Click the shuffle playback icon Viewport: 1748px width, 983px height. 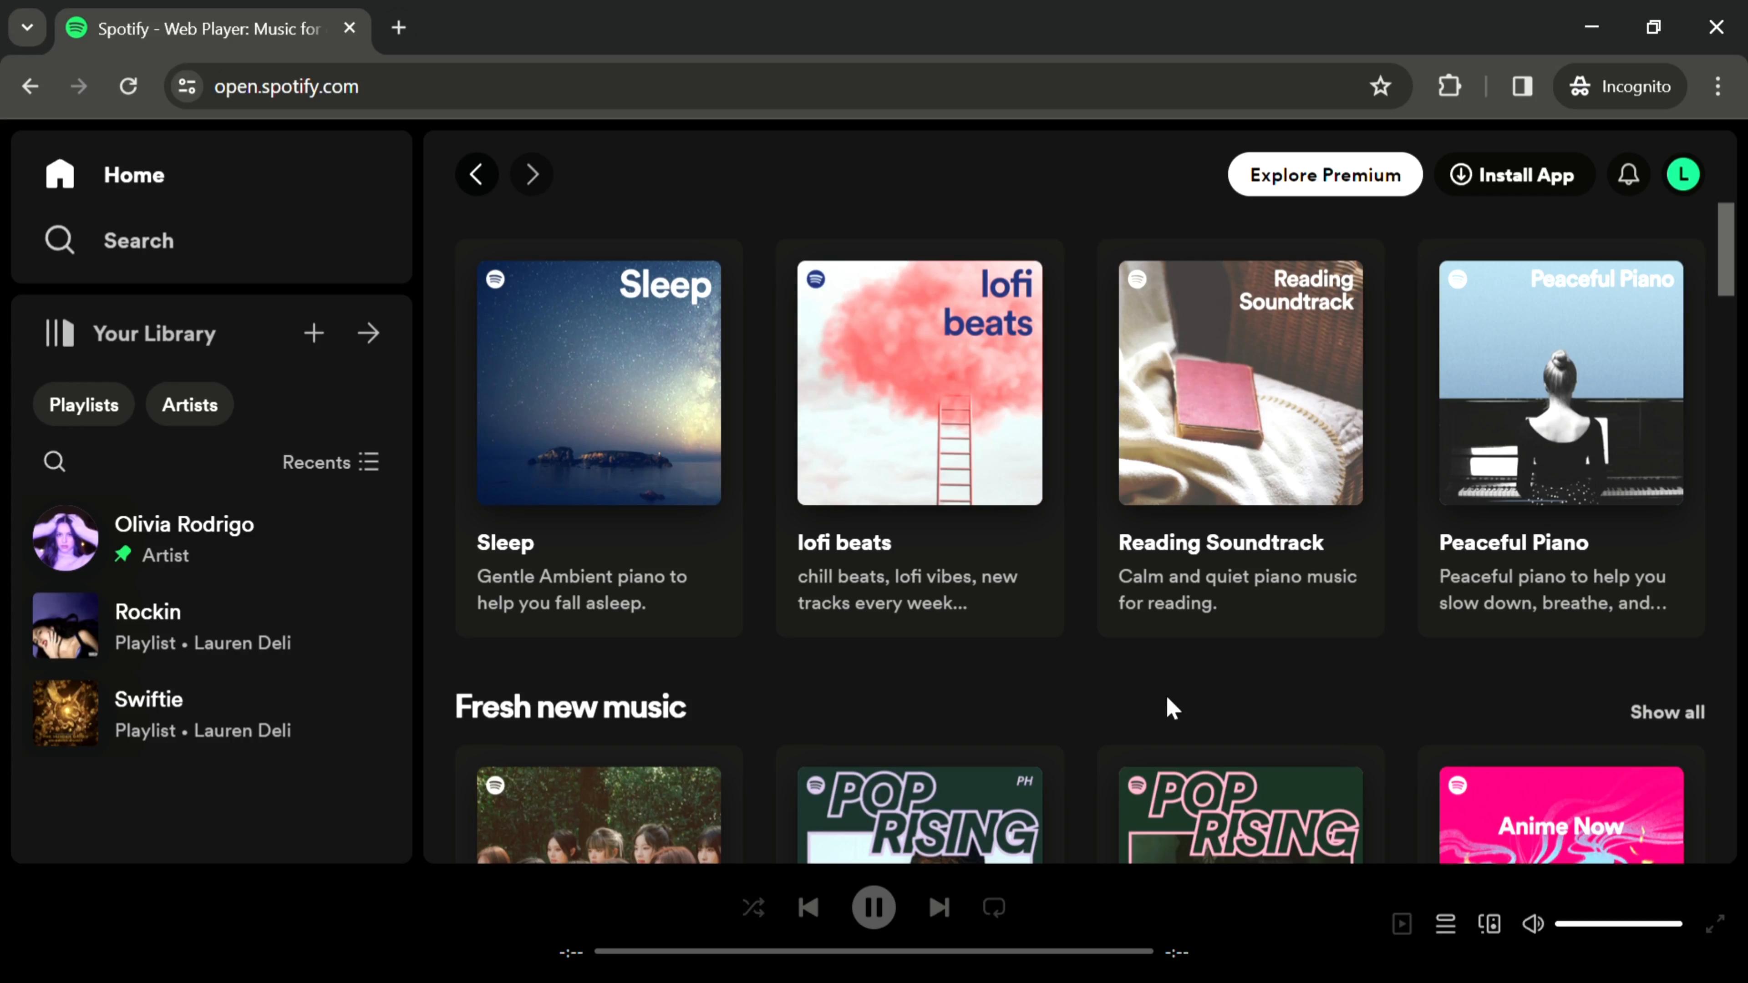coord(754,908)
